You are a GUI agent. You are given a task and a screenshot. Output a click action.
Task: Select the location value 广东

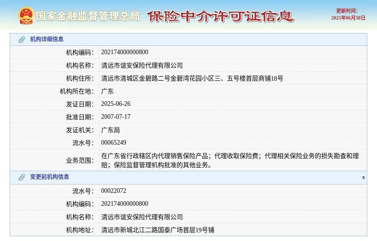pyautogui.click(x=107, y=91)
